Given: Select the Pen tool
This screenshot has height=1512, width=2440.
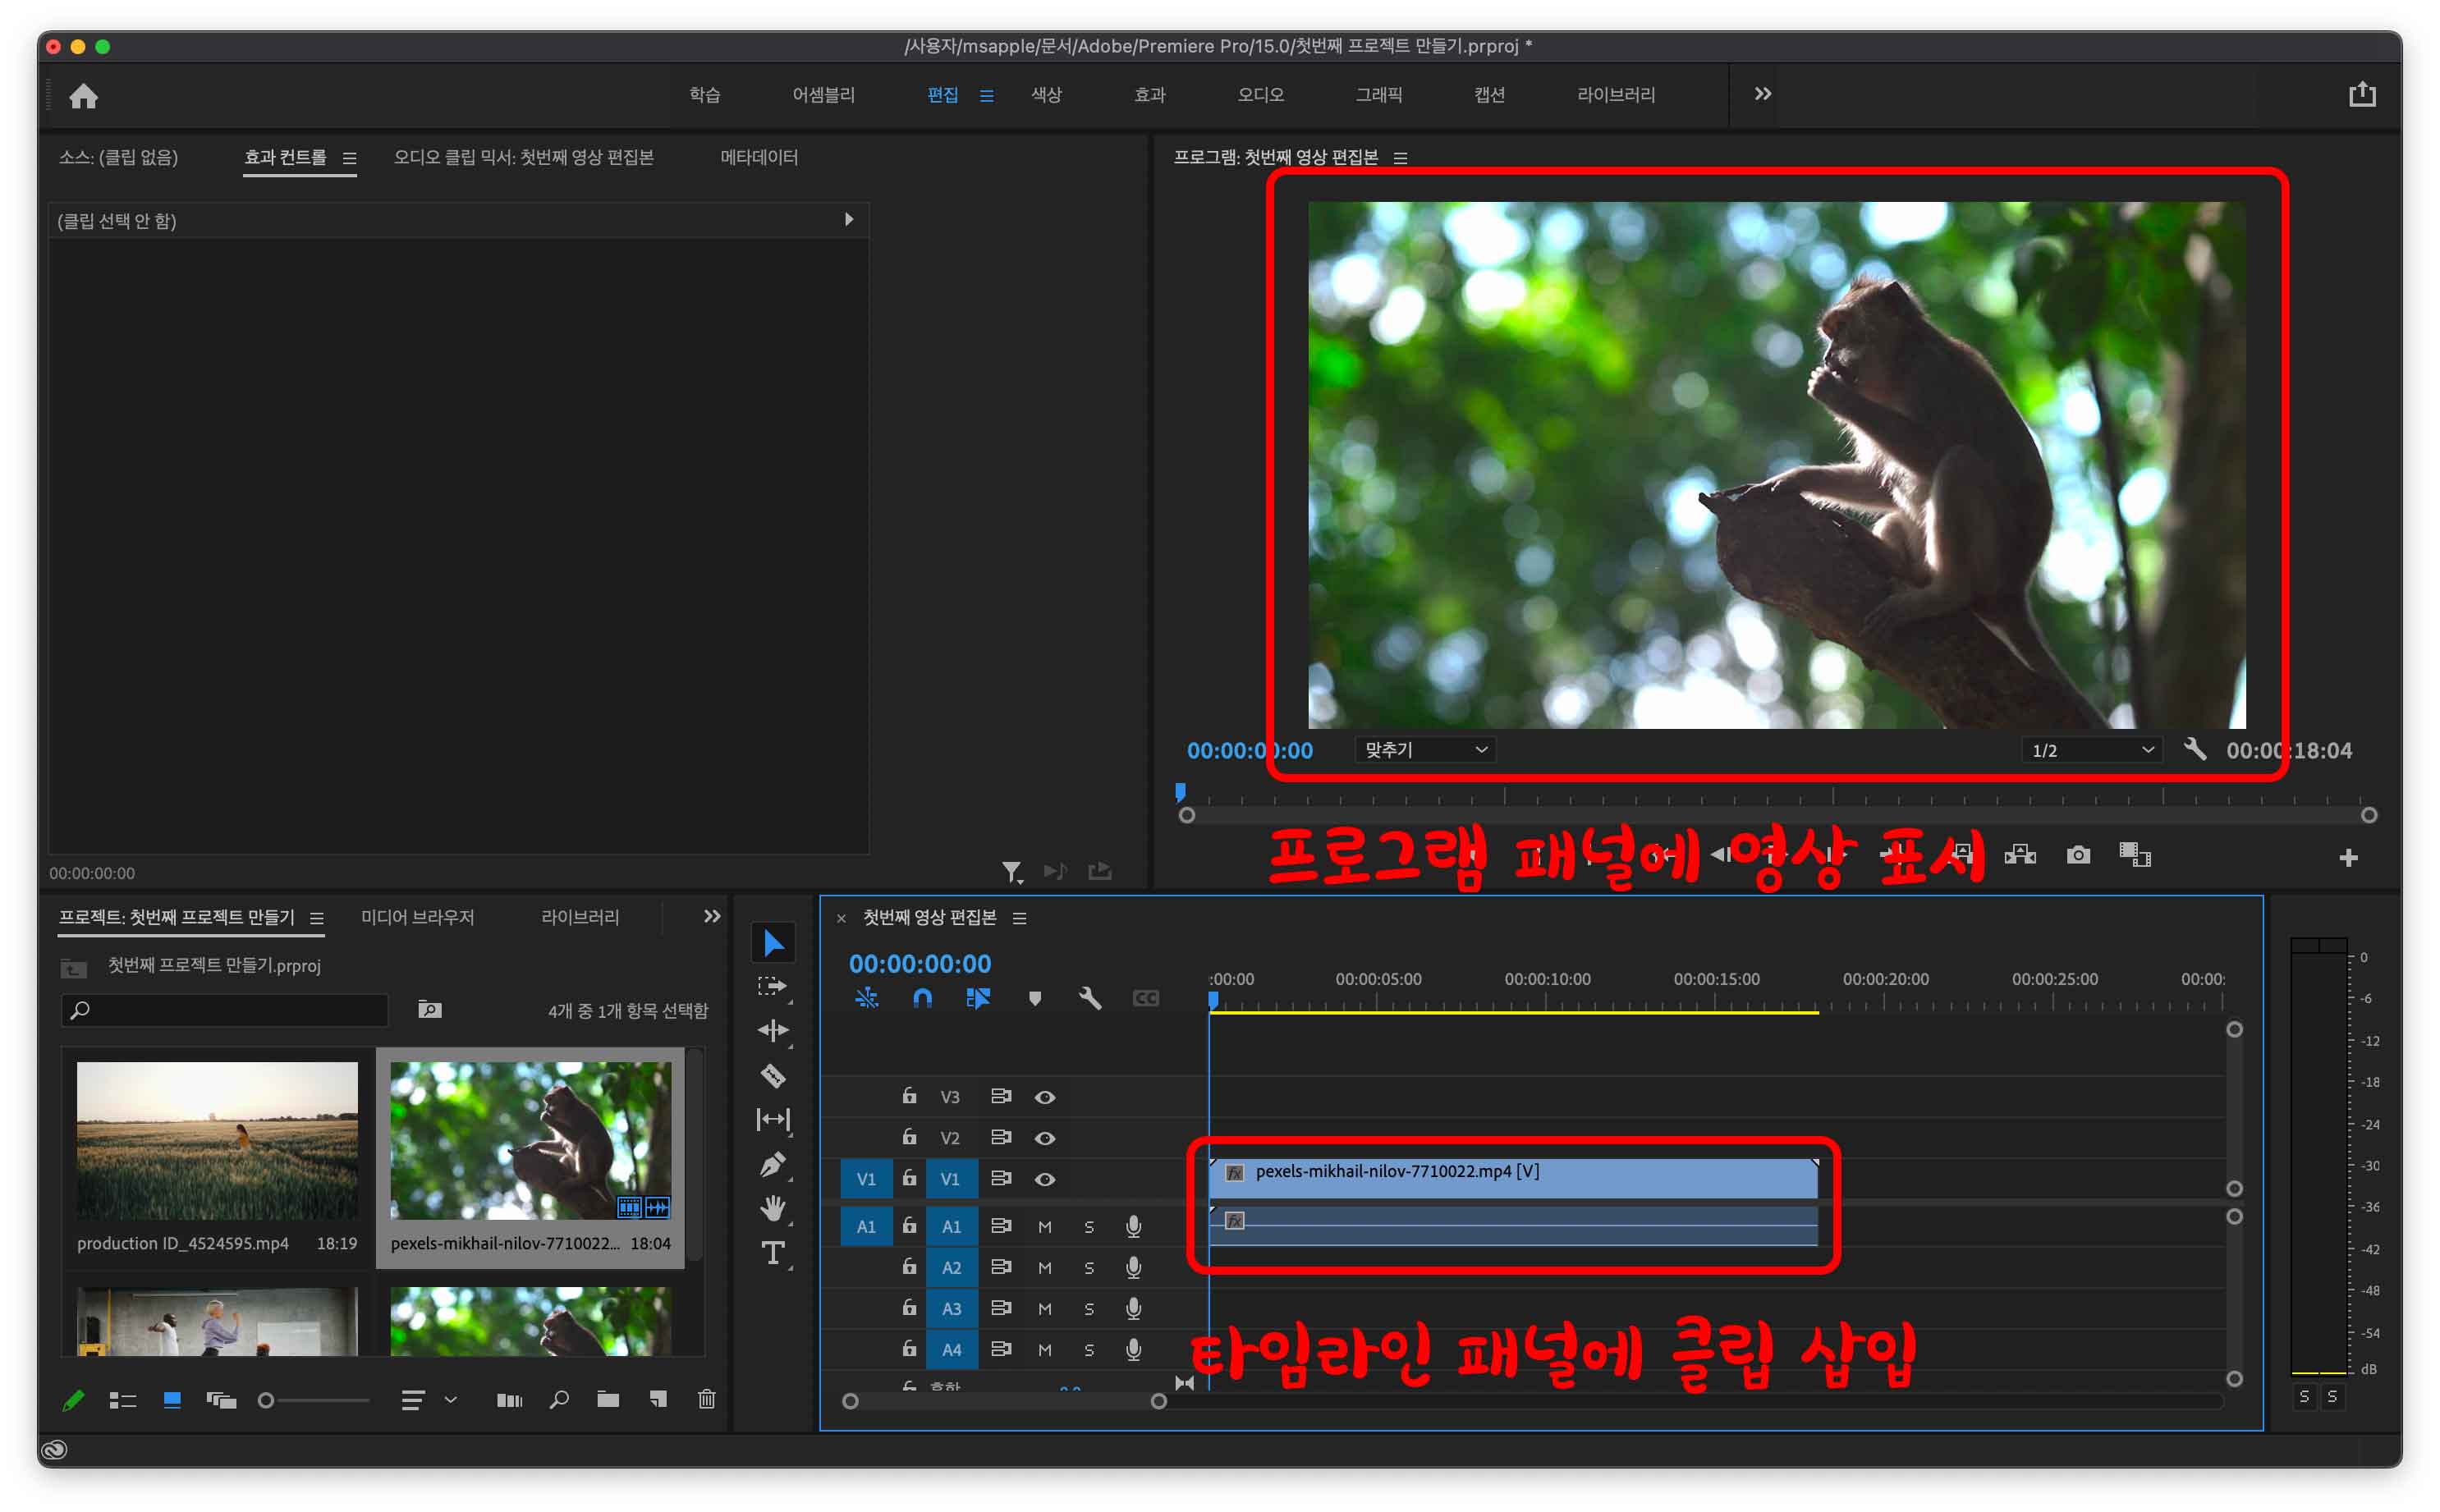Looking at the screenshot, I should 772,1164.
